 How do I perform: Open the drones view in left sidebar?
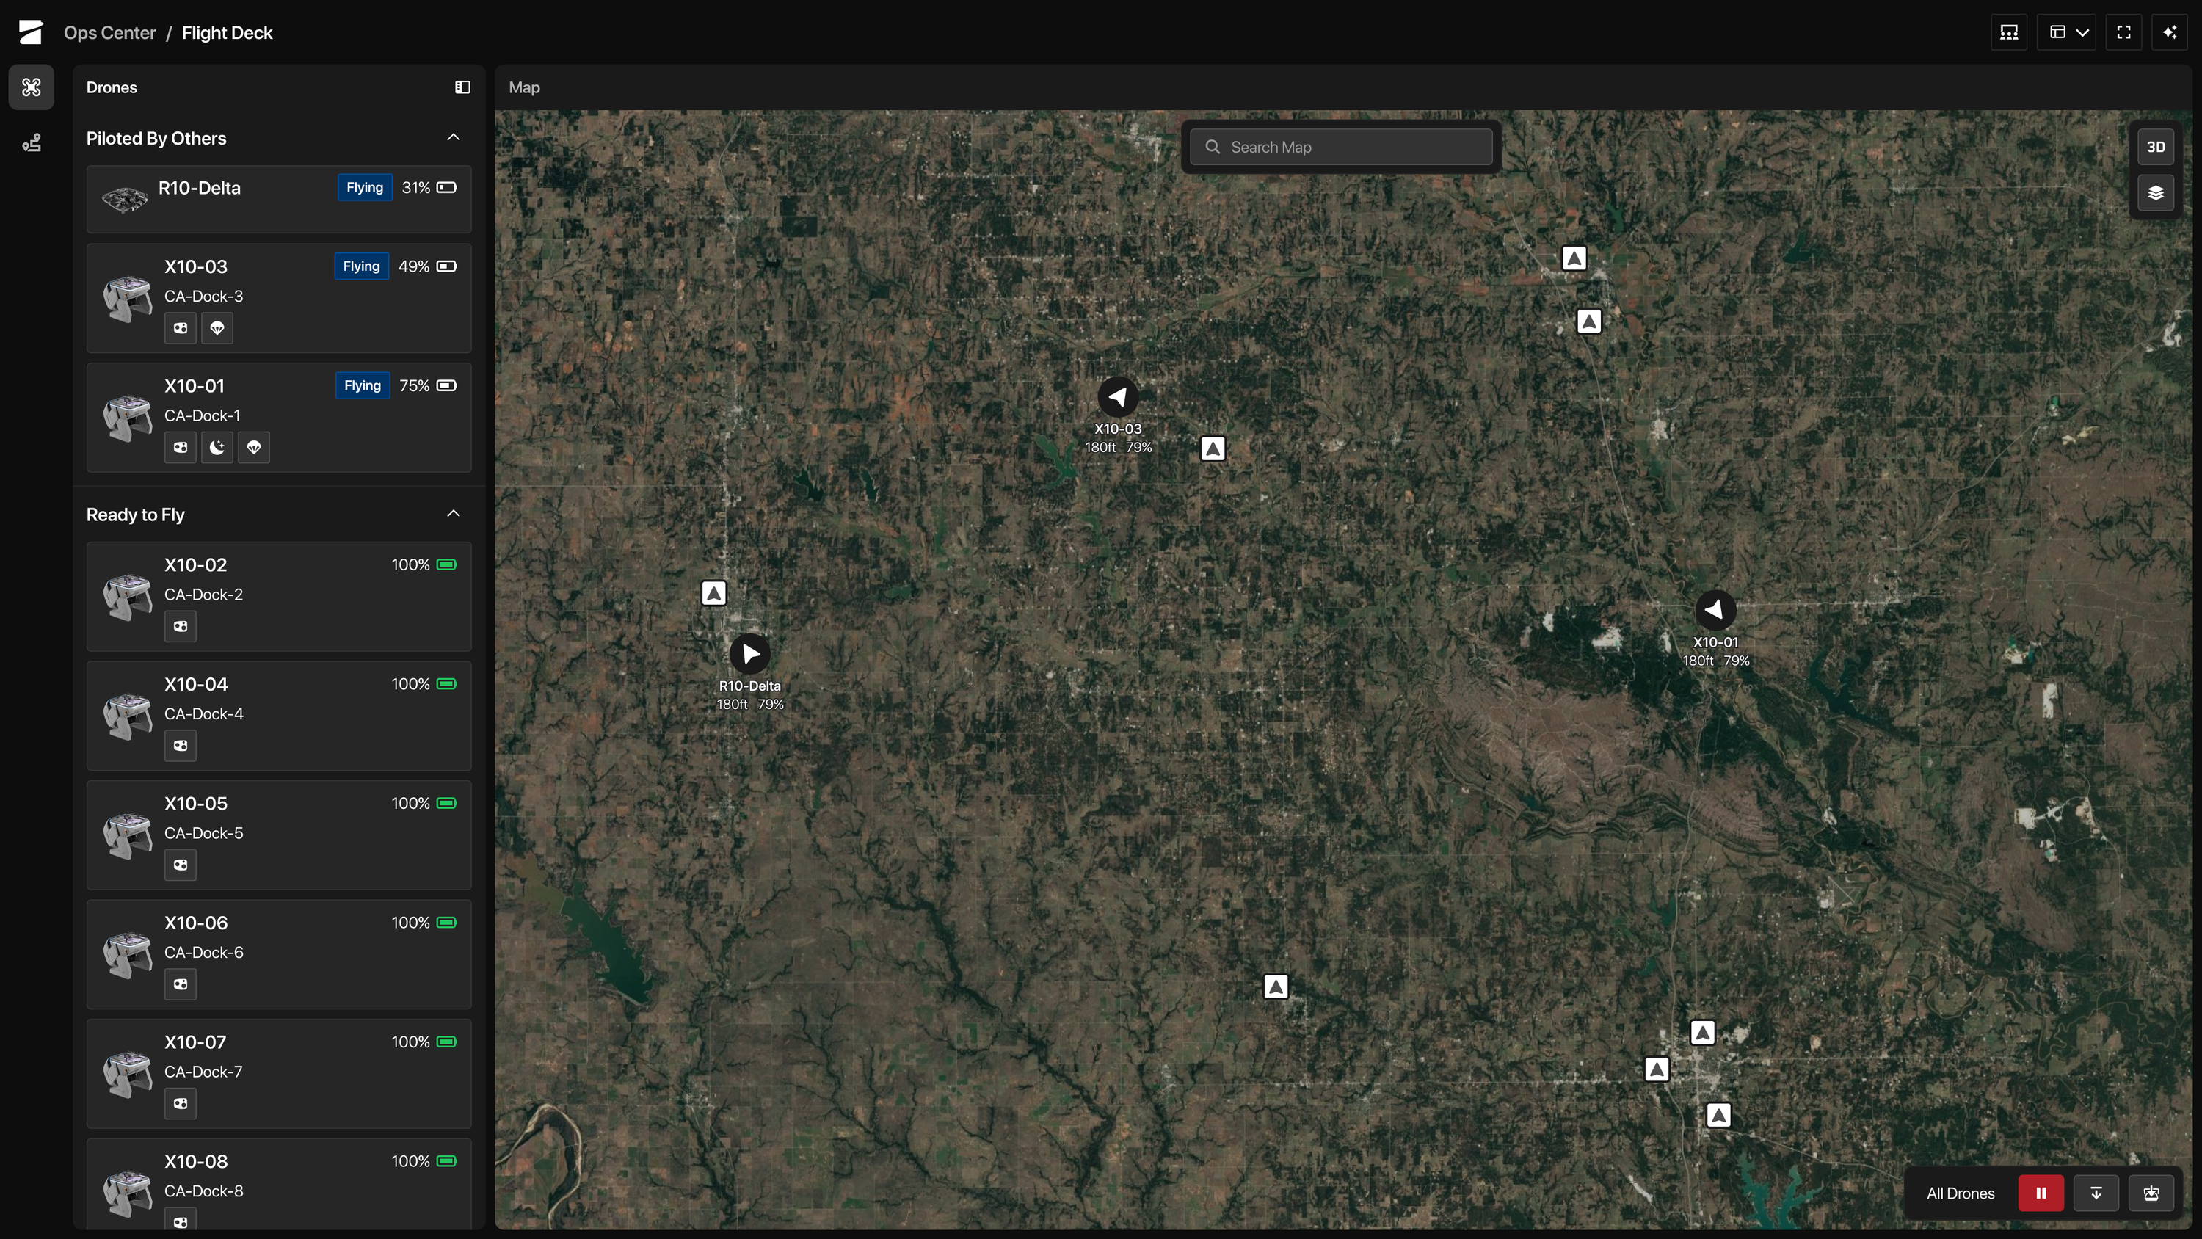coord(32,87)
